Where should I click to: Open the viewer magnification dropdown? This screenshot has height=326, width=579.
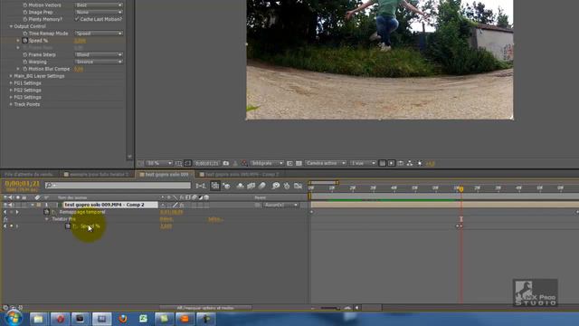pyautogui.click(x=159, y=163)
